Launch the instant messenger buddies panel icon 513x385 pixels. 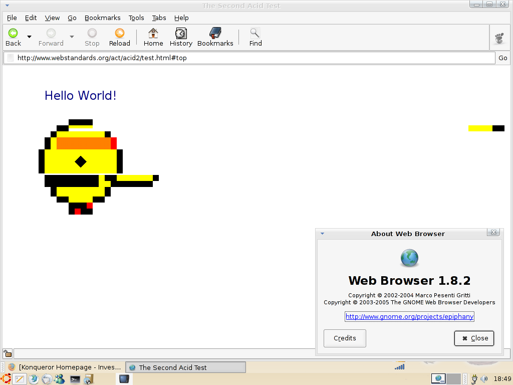click(60, 379)
